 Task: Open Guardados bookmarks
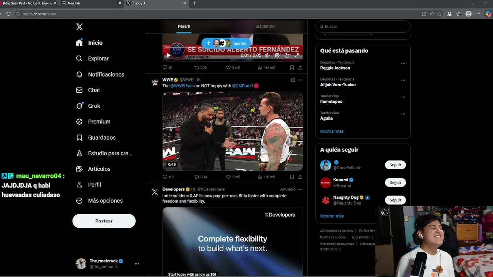pos(96,137)
